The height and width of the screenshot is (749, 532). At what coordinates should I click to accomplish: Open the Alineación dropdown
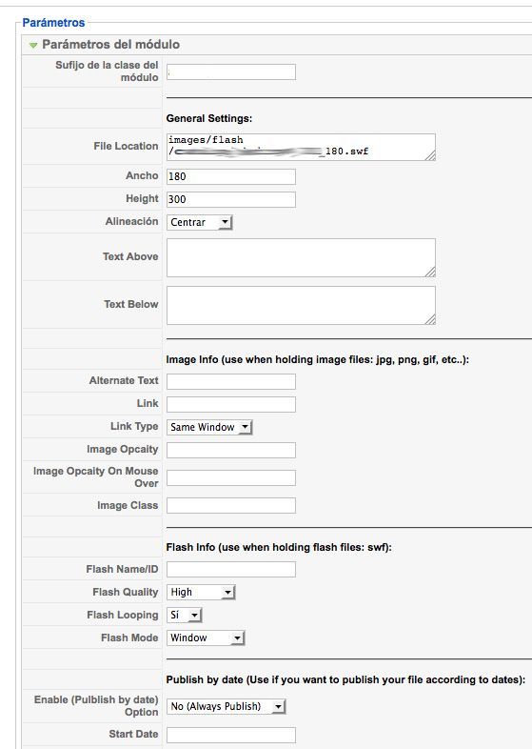tap(200, 222)
